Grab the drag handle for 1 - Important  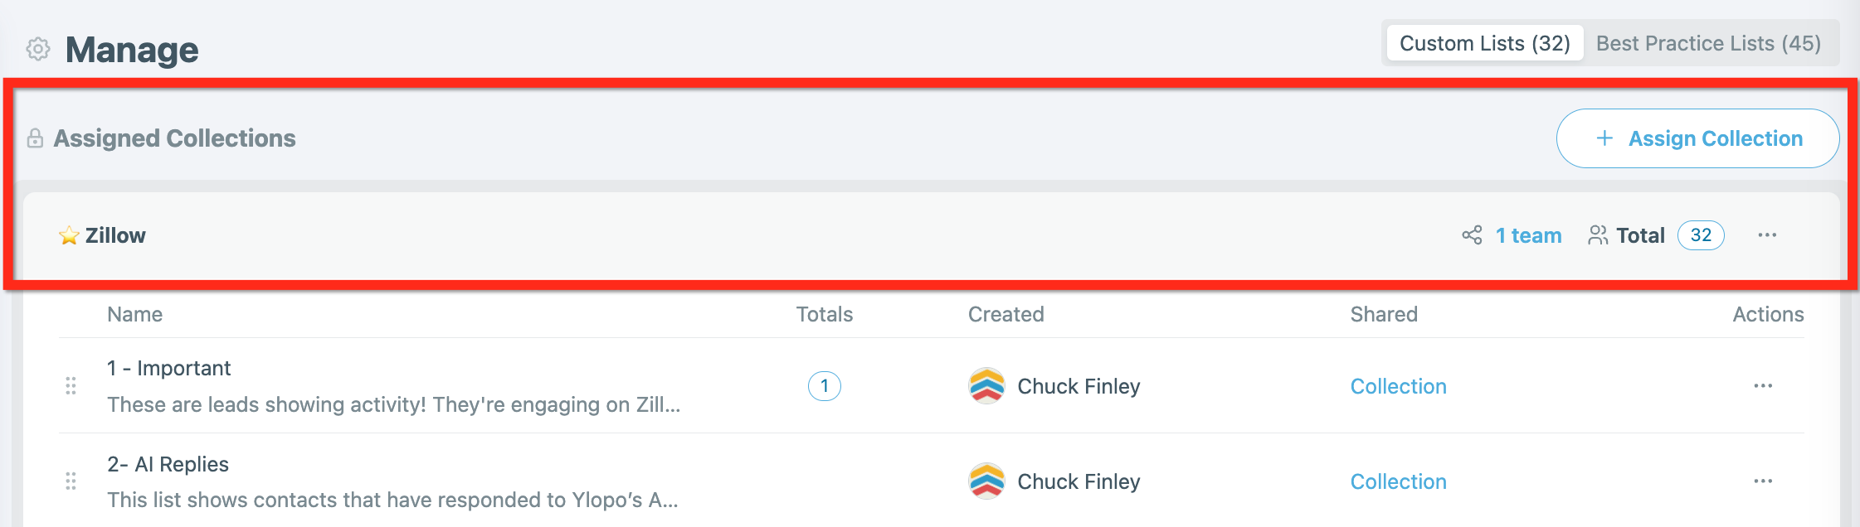pyautogui.click(x=71, y=386)
